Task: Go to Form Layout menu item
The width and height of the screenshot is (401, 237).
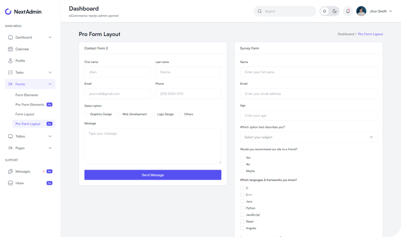Action: click(x=25, y=114)
